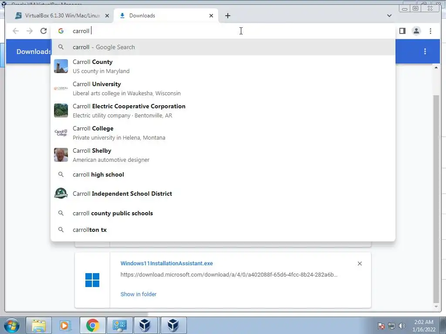Expand the tab search chevron
The image size is (446, 334).
[x=389, y=16]
